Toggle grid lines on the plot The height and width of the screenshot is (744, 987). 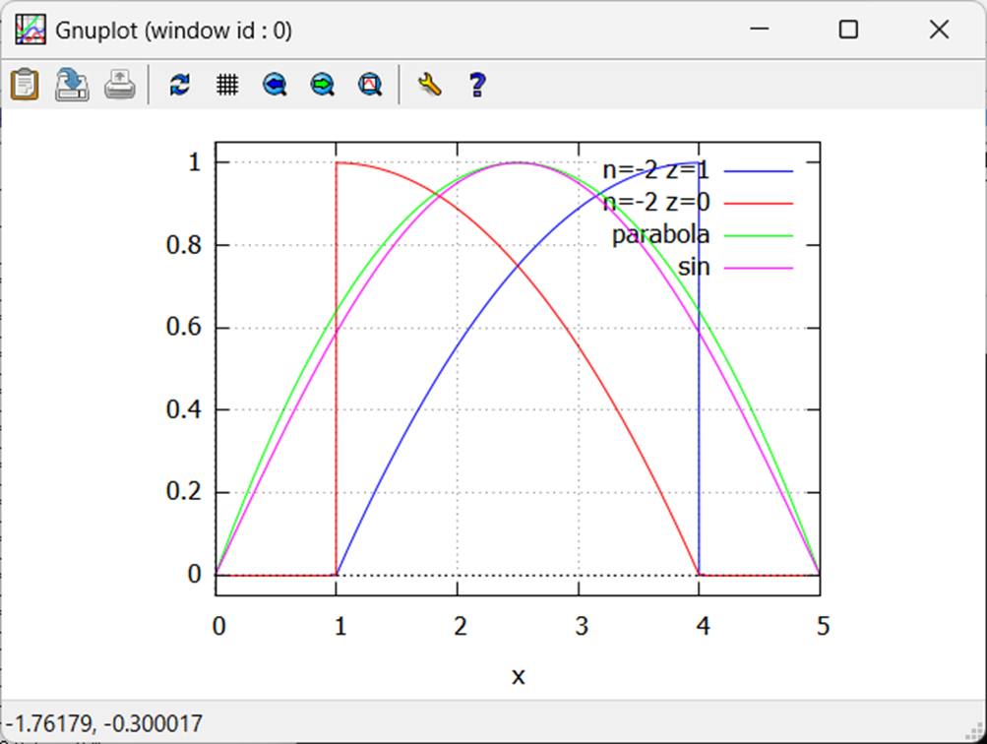click(x=227, y=85)
